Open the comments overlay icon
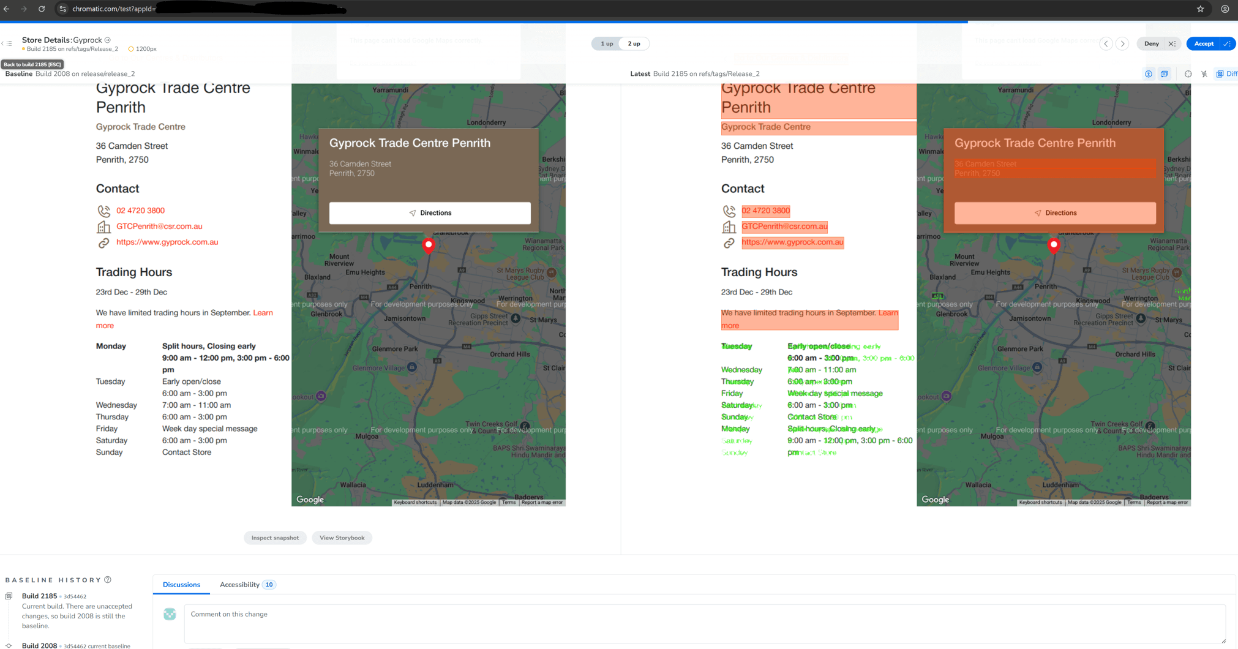 (x=1164, y=73)
